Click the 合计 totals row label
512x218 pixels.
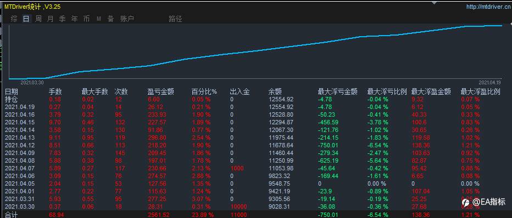[x=12, y=214]
